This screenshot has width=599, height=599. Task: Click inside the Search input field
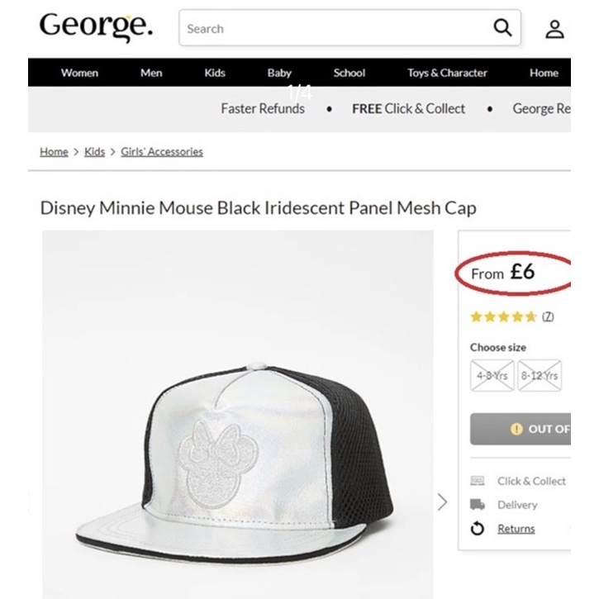(x=330, y=29)
